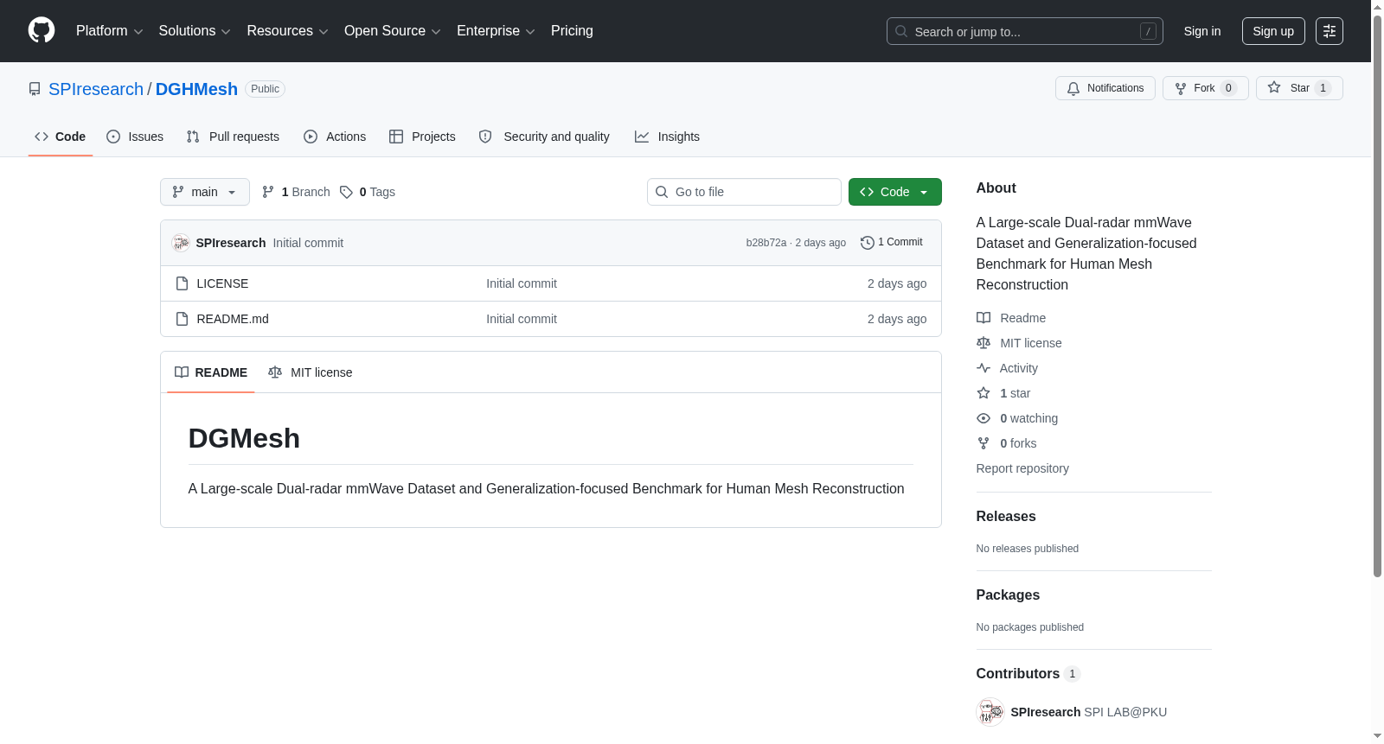Image resolution: width=1384 pixels, height=744 pixels.
Task: Open the Pricing page
Action: pos(572,31)
